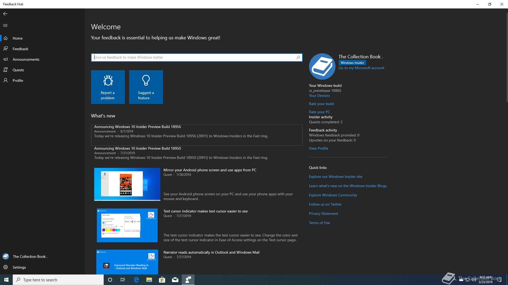Open Mail app from taskbar
Image resolution: width=508 pixels, height=285 pixels.
(175, 280)
